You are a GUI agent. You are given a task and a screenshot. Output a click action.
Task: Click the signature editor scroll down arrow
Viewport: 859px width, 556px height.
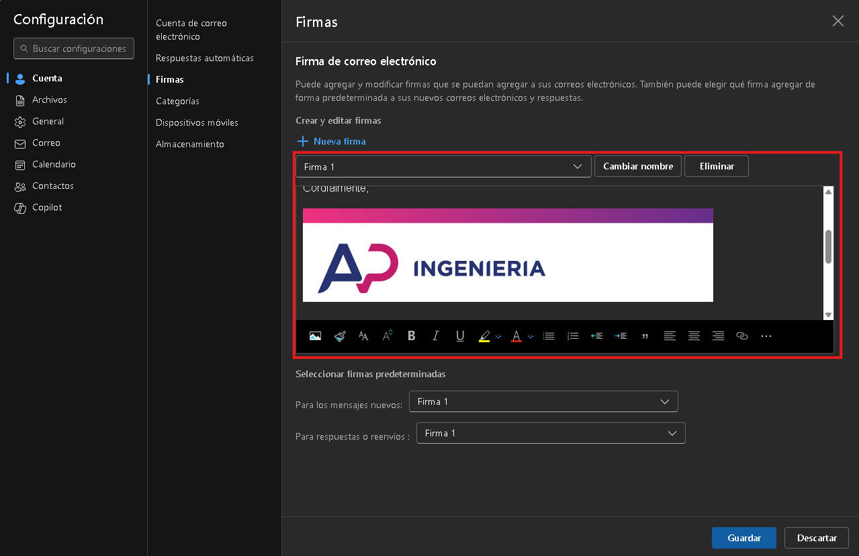point(828,315)
